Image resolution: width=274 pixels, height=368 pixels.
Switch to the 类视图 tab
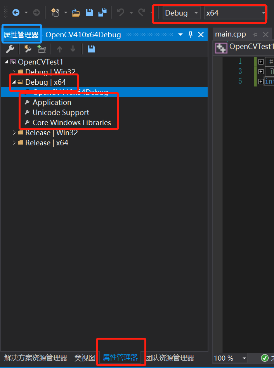[x=85, y=358]
